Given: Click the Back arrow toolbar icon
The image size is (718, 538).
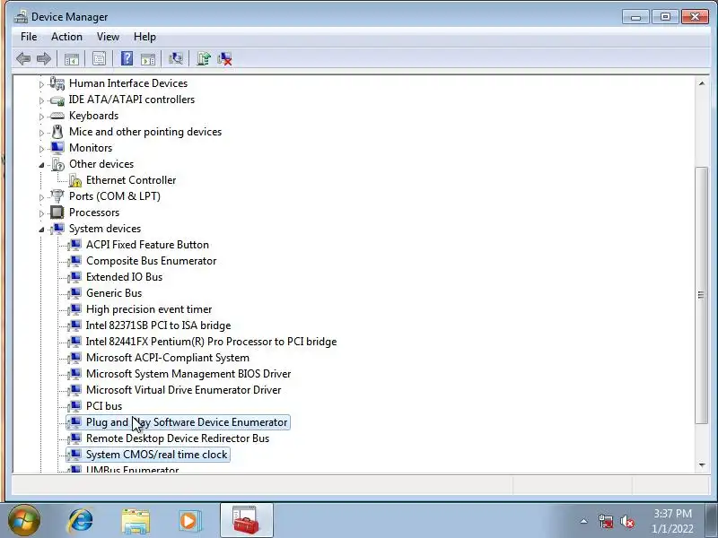Looking at the screenshot, I should [23, 58].
